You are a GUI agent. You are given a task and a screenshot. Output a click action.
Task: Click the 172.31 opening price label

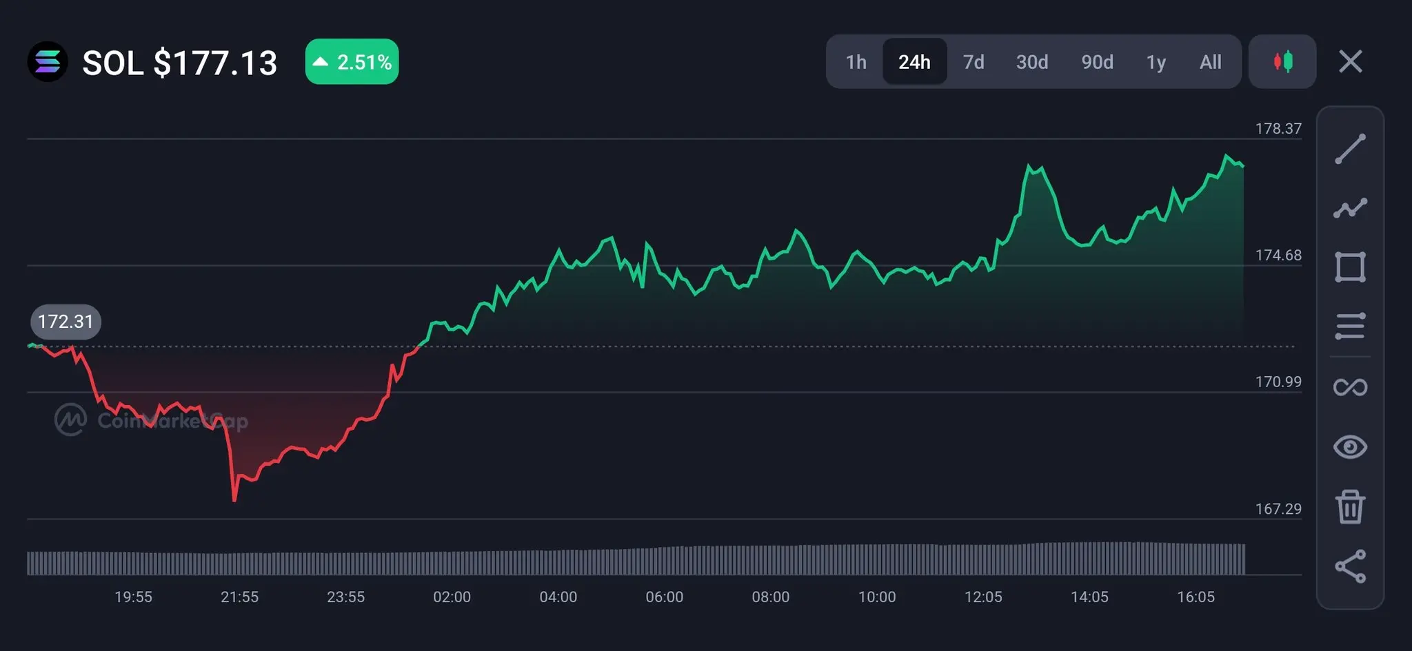pos(65,322)
